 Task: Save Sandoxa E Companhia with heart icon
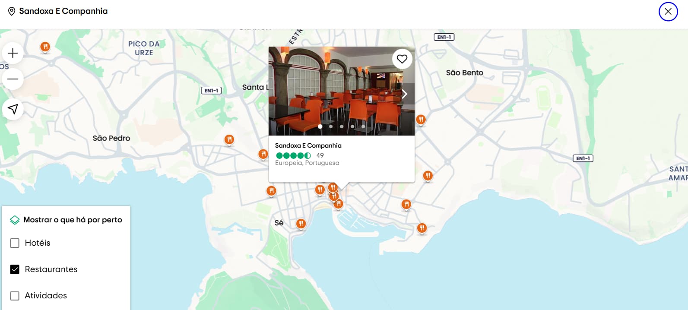pyautogui.click(x=402, y=59)
